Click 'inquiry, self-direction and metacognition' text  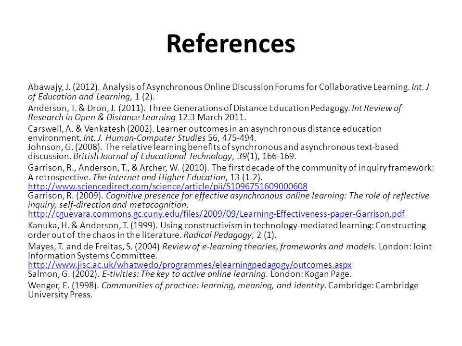click(x=108, y=205)
